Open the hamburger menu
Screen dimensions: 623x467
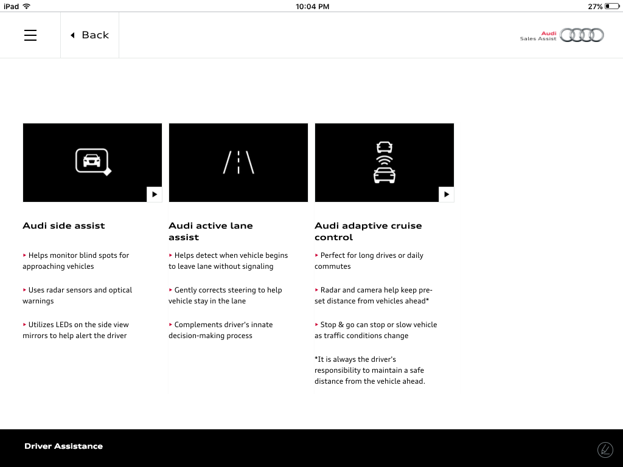(x=30, y=35)
